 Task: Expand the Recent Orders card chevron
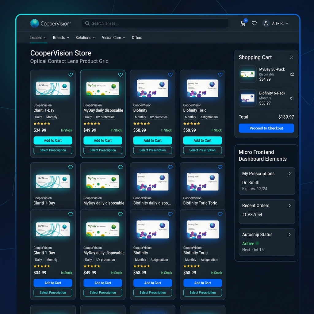pyautogui.click(x=289, y=205)
